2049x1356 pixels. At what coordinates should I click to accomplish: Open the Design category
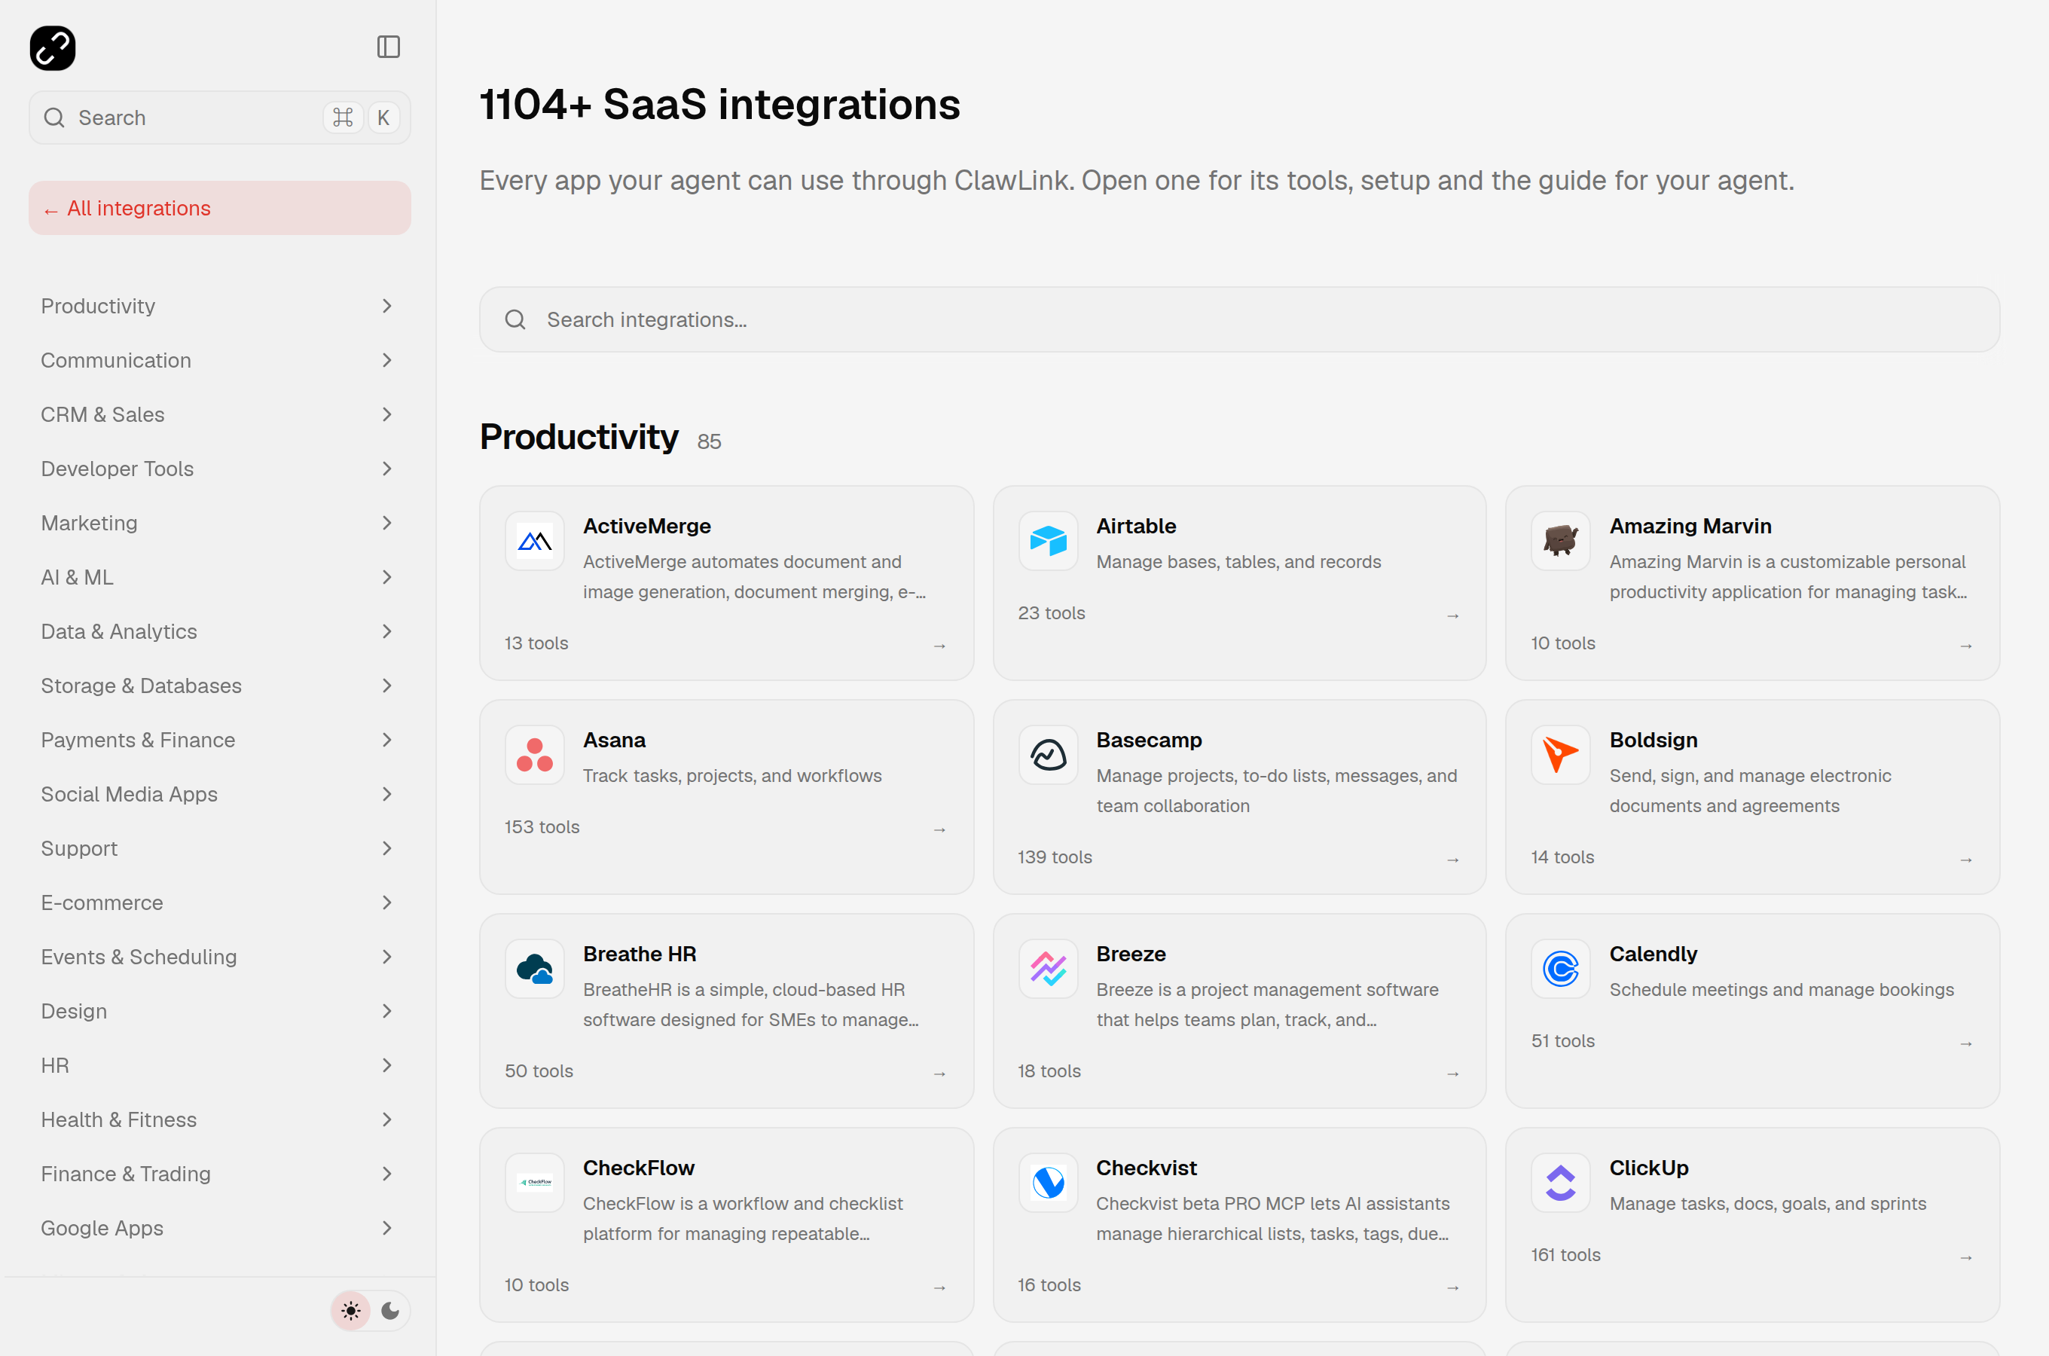[x=218, y=1011]
